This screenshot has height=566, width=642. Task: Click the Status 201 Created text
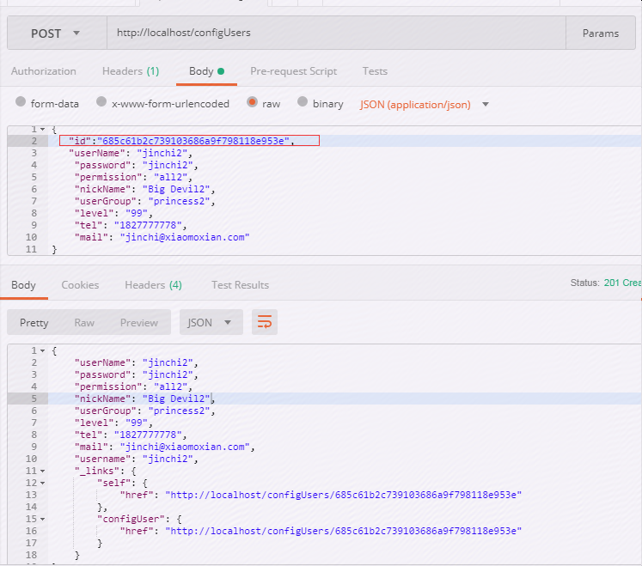click(606, 283)
